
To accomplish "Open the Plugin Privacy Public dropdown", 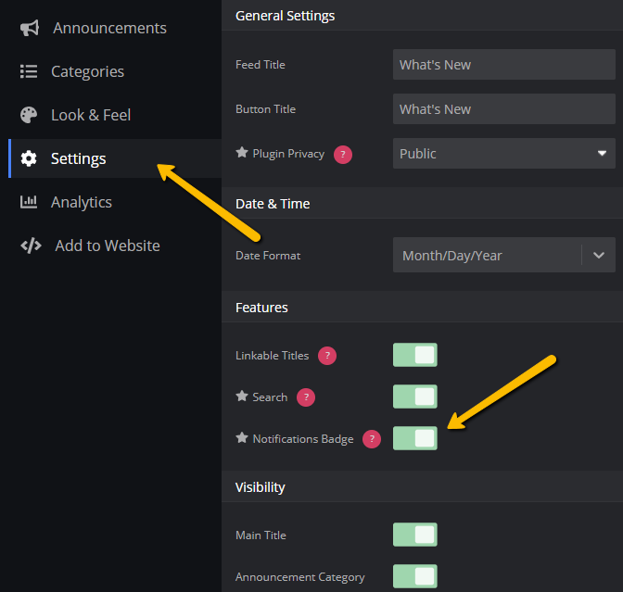I will (503, 154).
